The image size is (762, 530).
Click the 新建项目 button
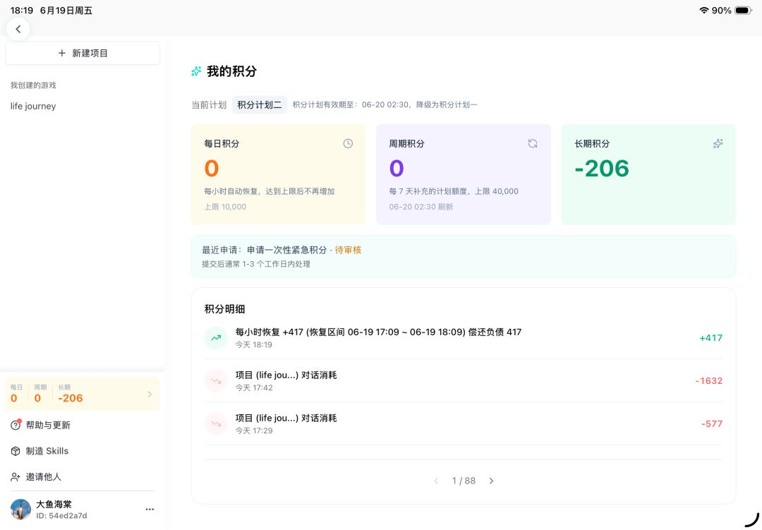[x=83, y=53]
